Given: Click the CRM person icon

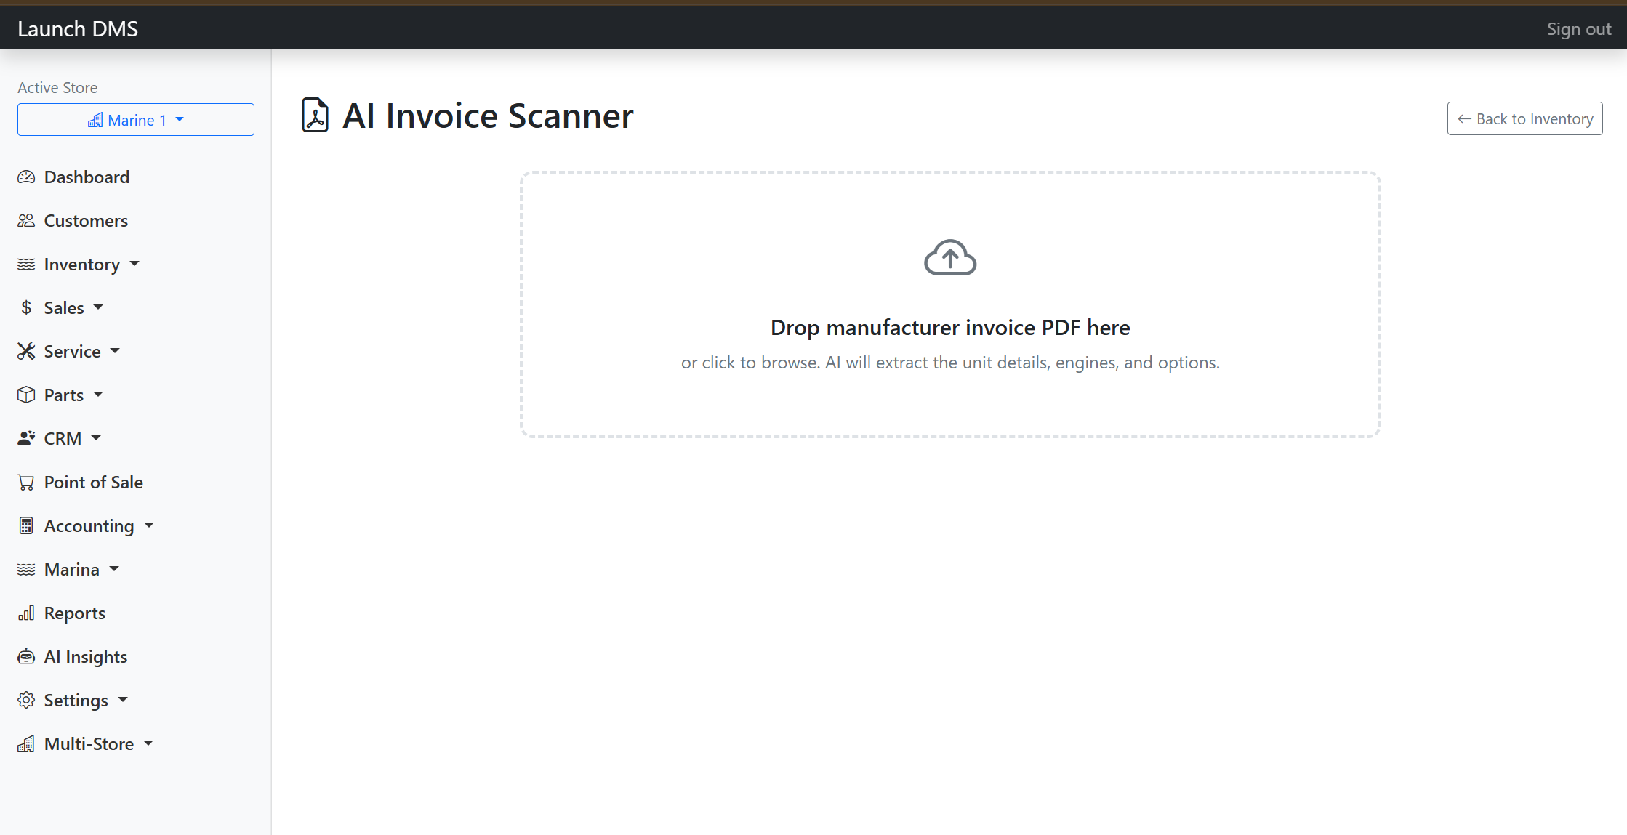Looking at the screenshot, I should [x=26, y=439].
